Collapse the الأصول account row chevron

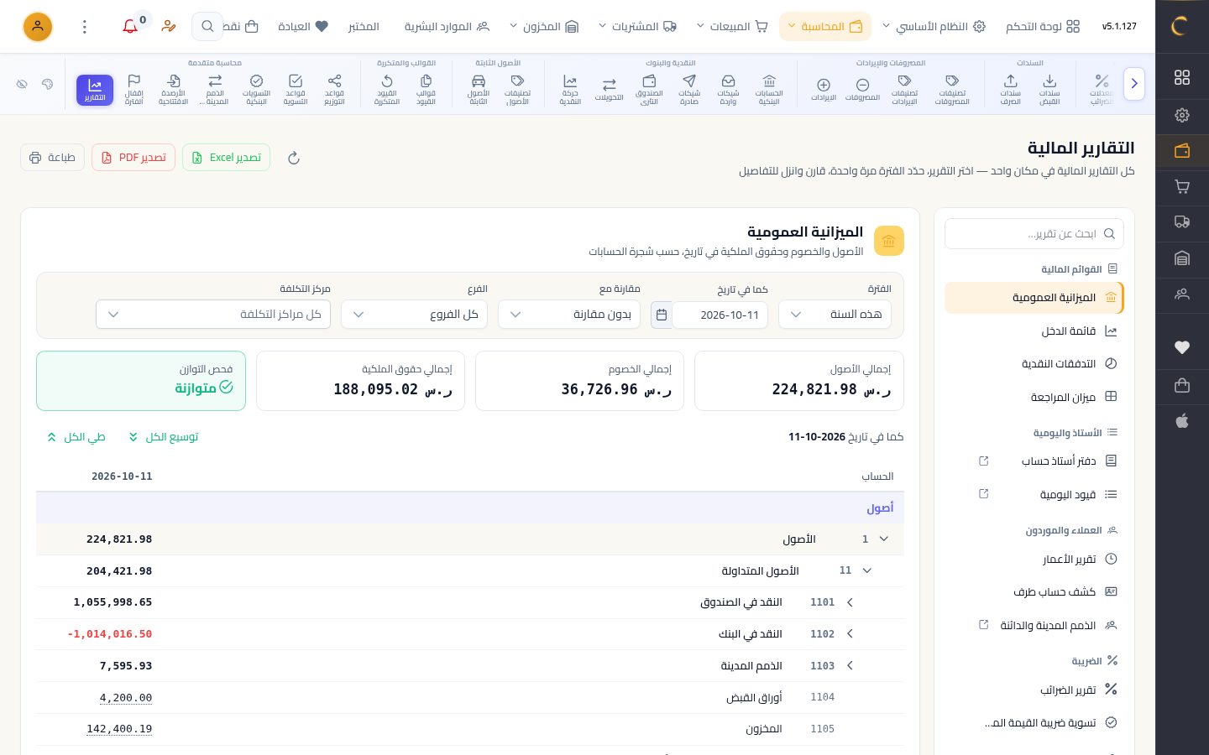tap(883, 539)
